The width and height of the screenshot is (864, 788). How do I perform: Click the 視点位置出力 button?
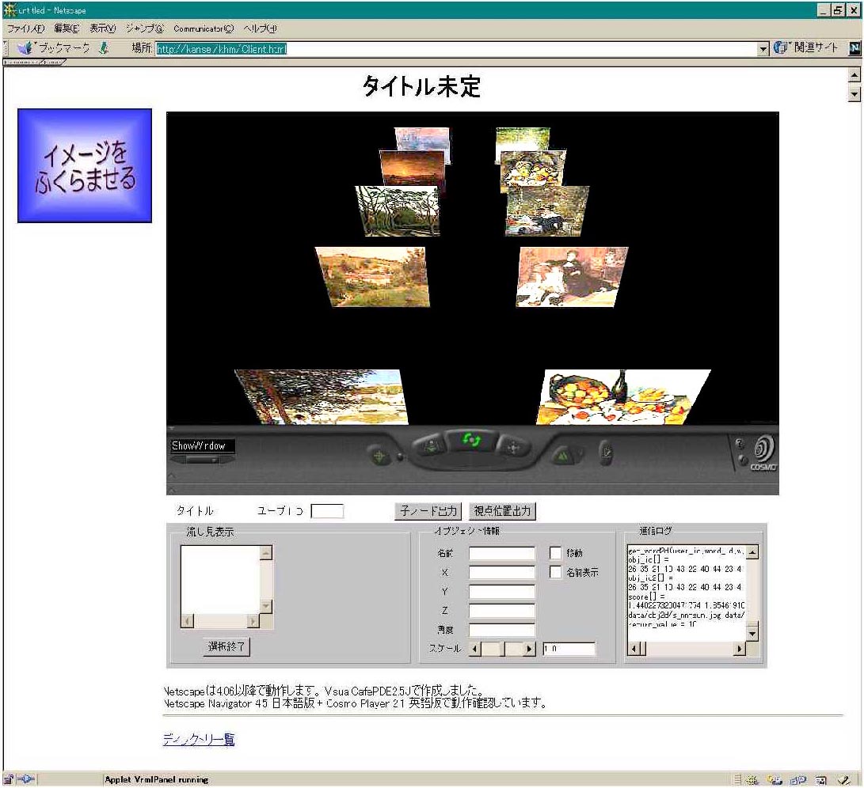(x=502, y=511)
